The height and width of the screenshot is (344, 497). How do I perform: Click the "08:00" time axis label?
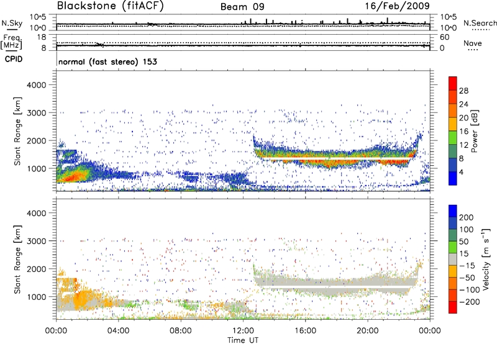(x=180, y=331)
